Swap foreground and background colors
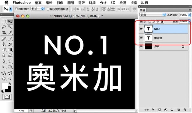Viewport: 192px width, 113px height. (10, 84)
